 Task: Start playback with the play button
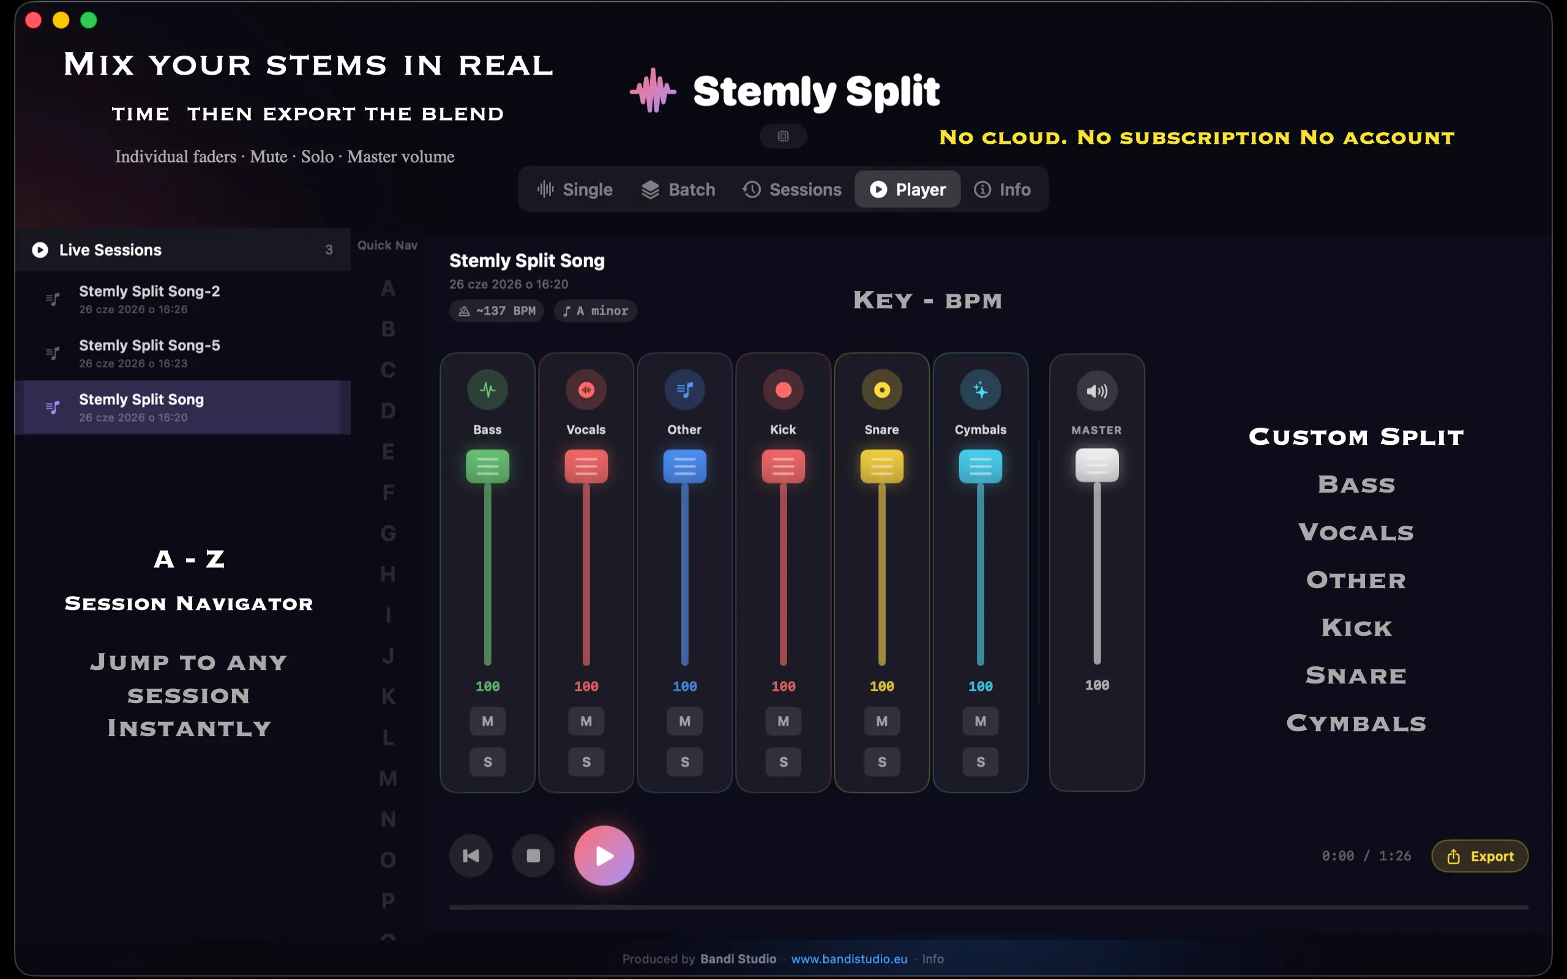(604, 855)
